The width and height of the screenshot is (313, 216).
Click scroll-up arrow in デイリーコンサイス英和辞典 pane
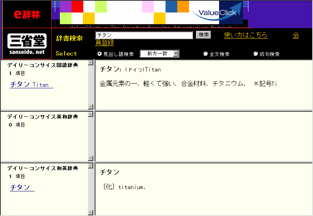[x=91, y=114]
